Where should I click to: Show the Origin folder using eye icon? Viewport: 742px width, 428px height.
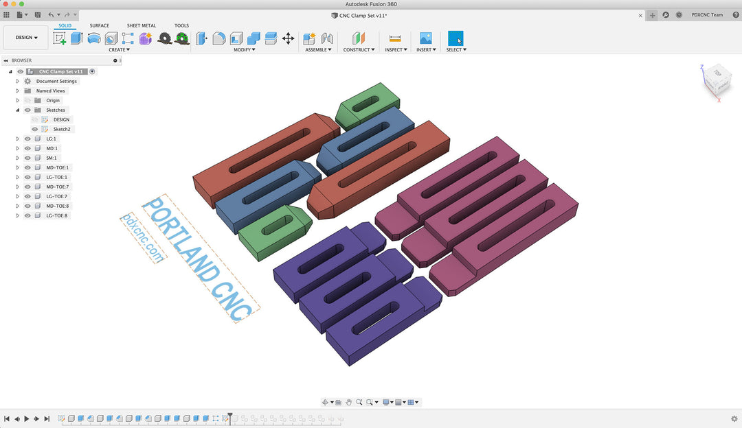[27, 100]
